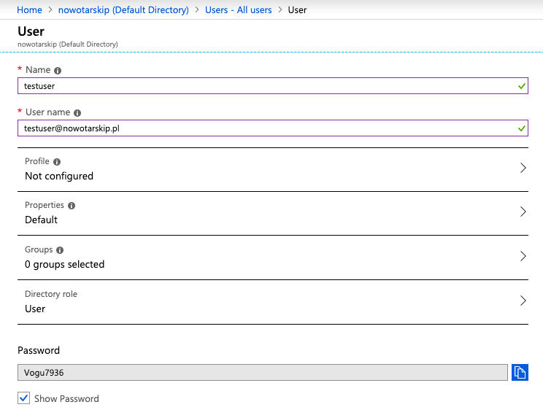This screenshot has height=418, width=543.
Task: Expand the Profile section chevron
Action: pyautogui.click(x=523, y=168)
